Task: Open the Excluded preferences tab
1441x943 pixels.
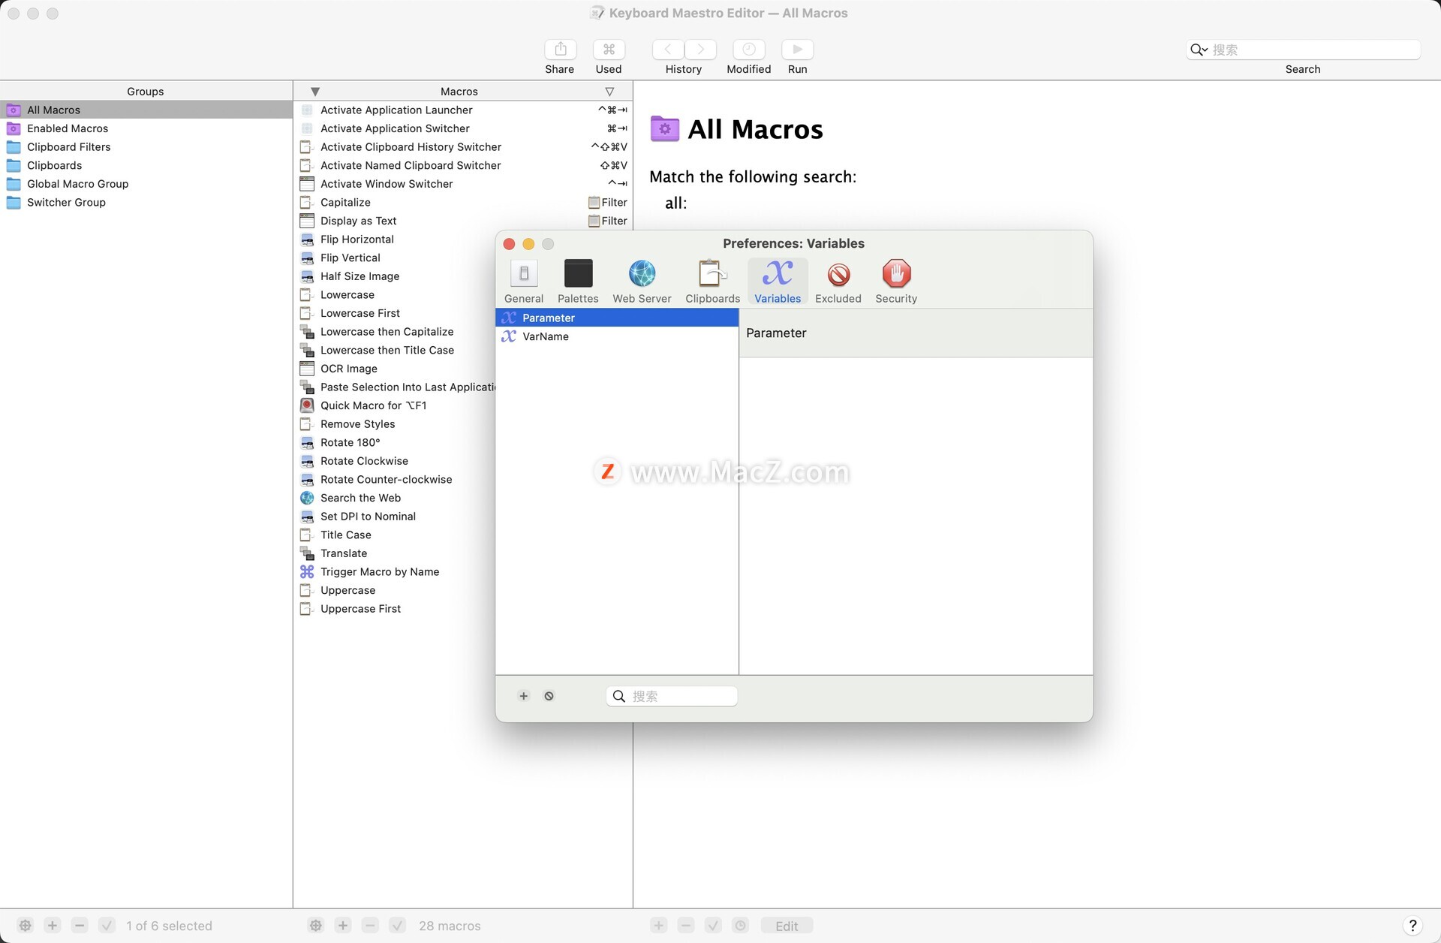Action: tap(838, 282)
